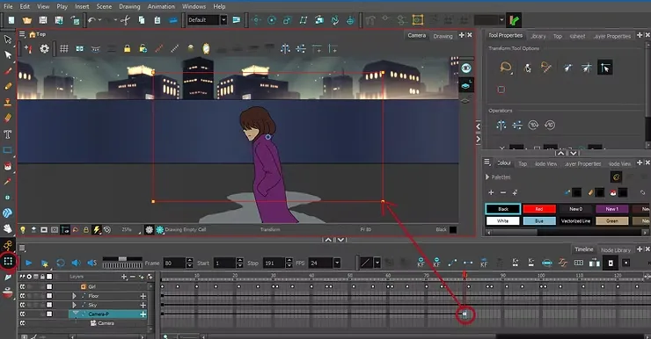The width and height of the screenshot is (651, 339).
Task: Select the Lasso selection mode icon
Action: (x=506, y=67)
